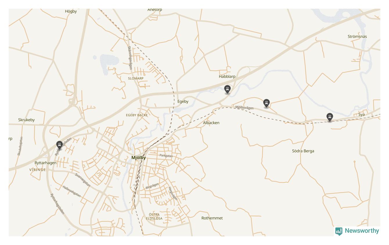Screen dimensions: 389x245
Task: Open the car marker near Sya
Action: [329, 117]
